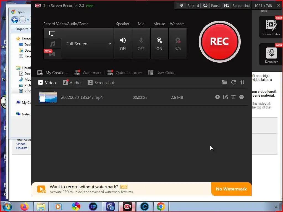Viewport: 283px width, 212px height.
Task: Click the F10 Pause hotkey button
Action: [205, 6]
